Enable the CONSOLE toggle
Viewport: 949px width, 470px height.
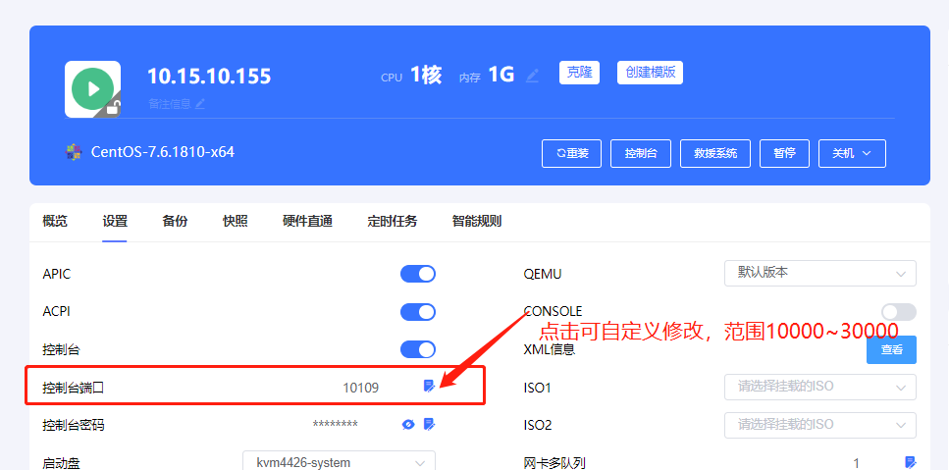click(898, 312)
